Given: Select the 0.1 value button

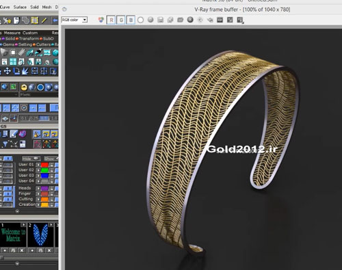Looking at the screenshot, I should tap(24, 118).
